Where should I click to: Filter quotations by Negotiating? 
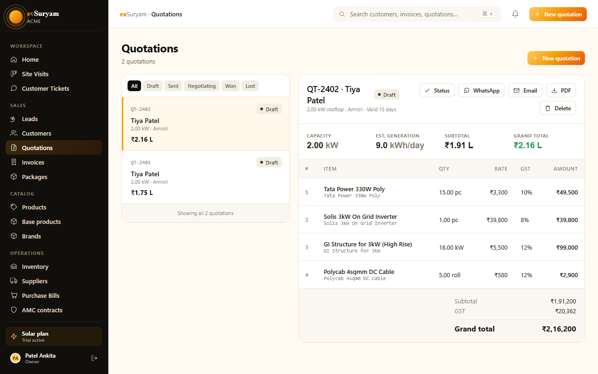click(202, 86)
